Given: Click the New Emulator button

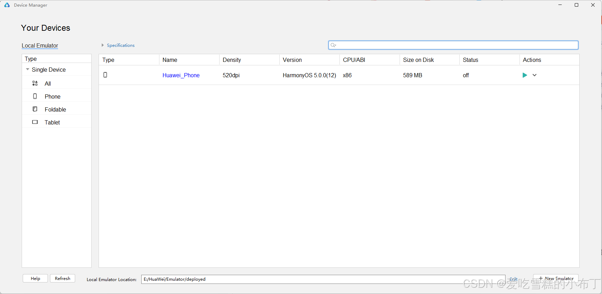Looking at the screenshot, I should tap(556, 279).
